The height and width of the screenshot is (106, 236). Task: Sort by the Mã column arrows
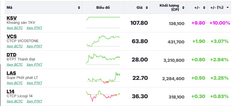tap(79, 8)
